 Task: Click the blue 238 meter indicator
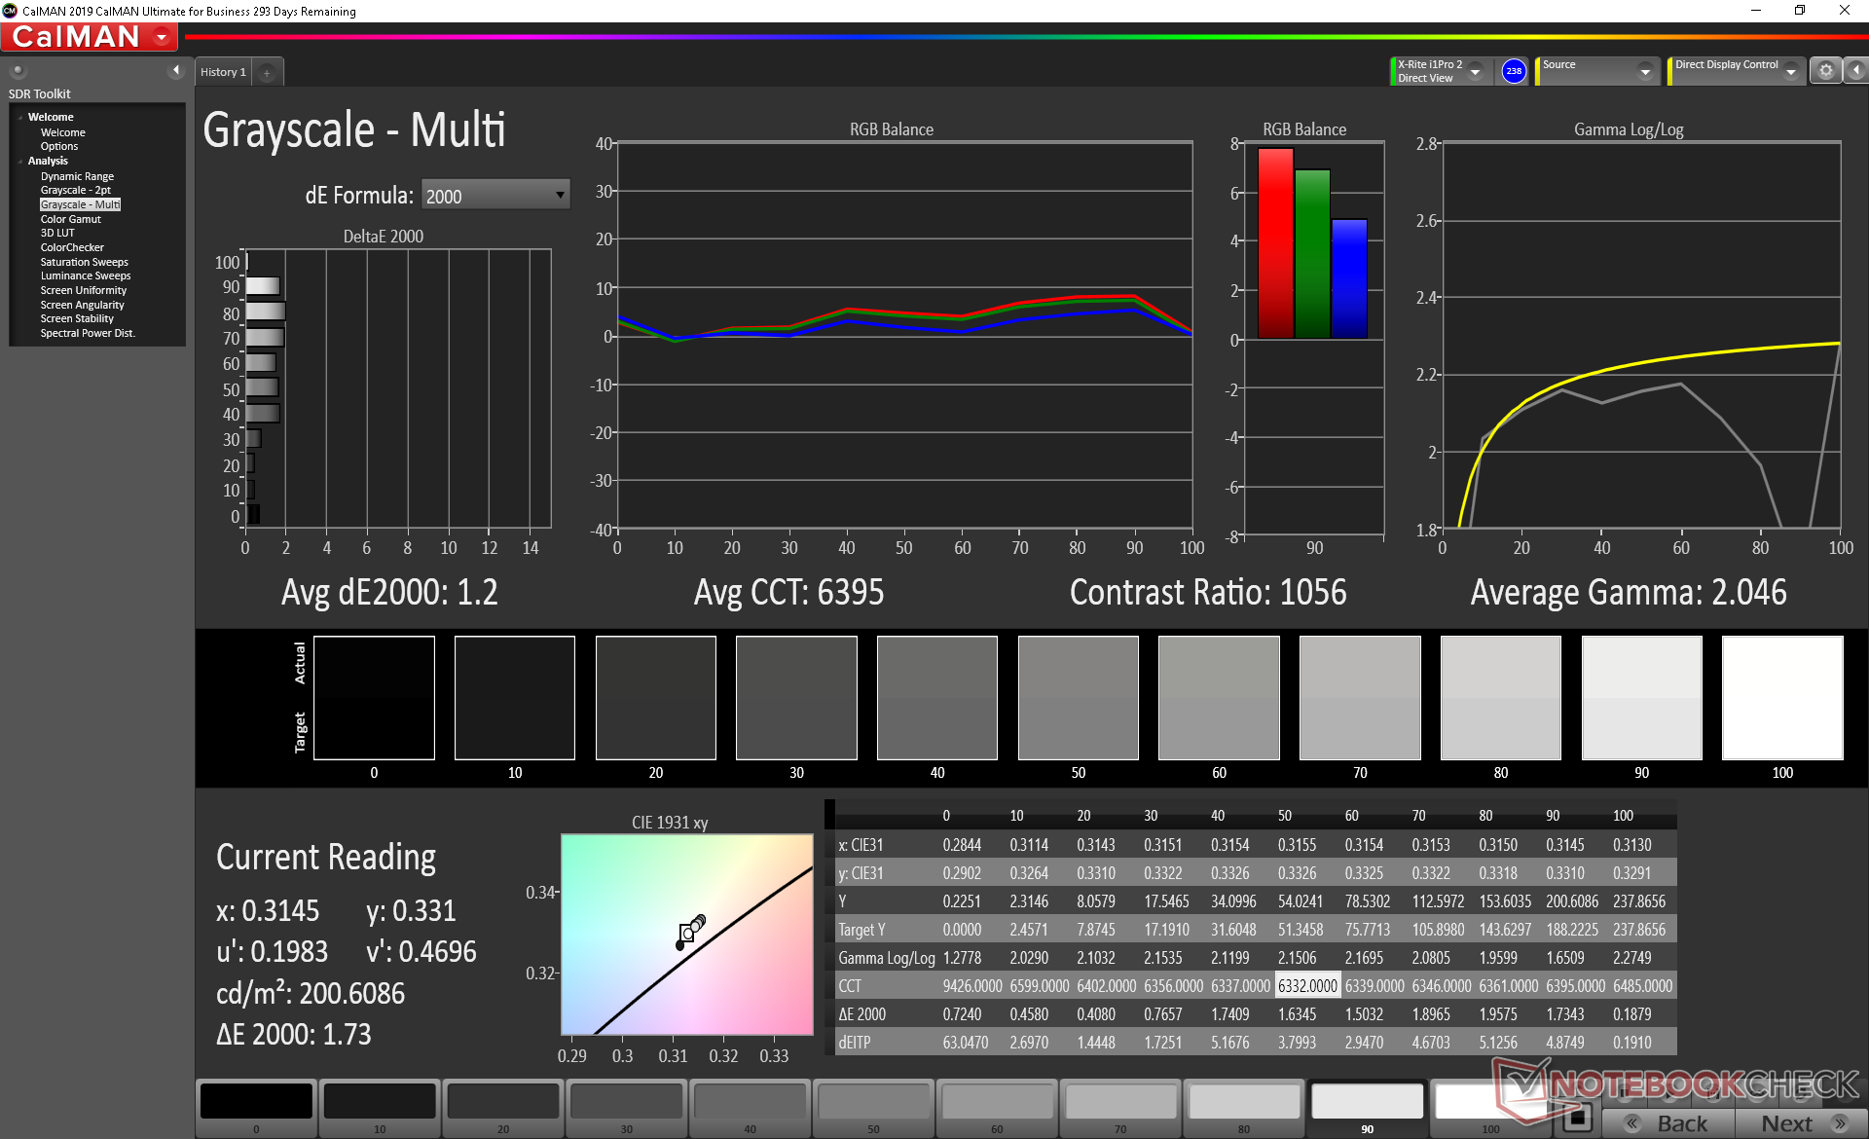1513,71
